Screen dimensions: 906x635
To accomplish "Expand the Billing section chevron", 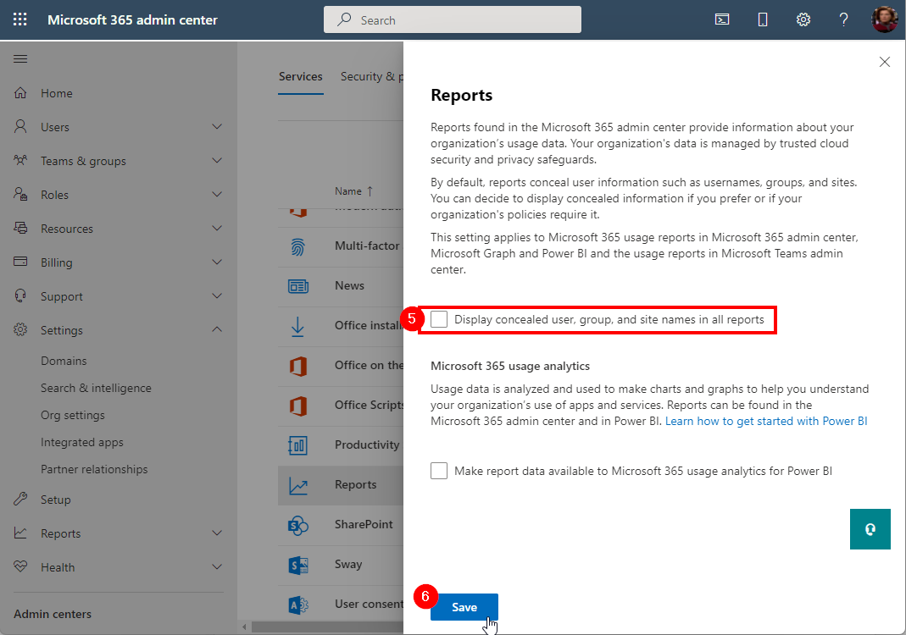I will point(217,262).
